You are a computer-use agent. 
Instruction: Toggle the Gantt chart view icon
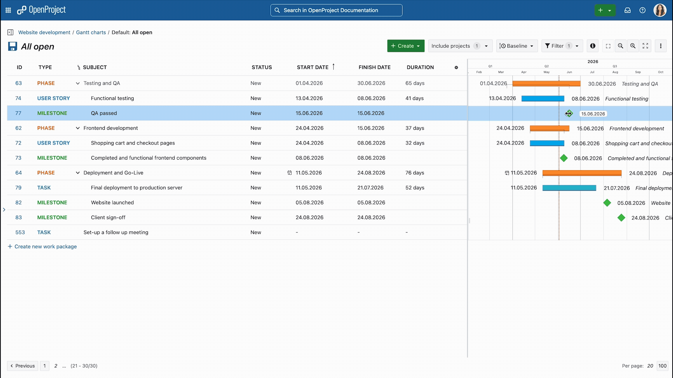pos(608,46)
